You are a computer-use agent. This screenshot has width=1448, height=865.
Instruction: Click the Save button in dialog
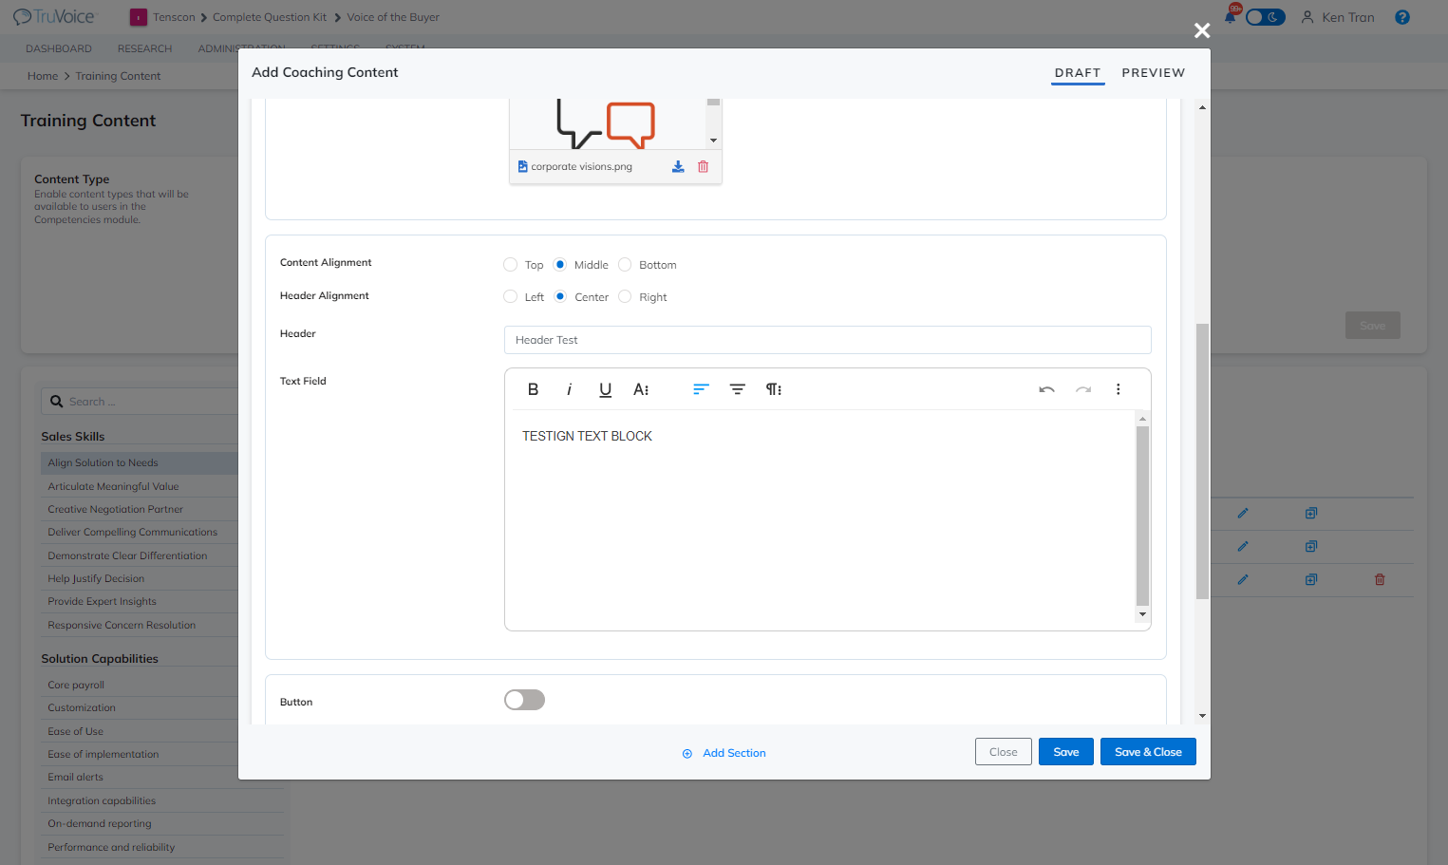[x=1066, y=752]
